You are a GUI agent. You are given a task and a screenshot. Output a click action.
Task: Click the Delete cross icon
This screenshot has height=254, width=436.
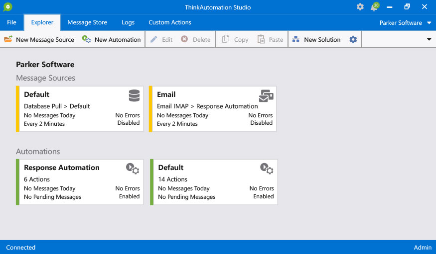[184, 39]
